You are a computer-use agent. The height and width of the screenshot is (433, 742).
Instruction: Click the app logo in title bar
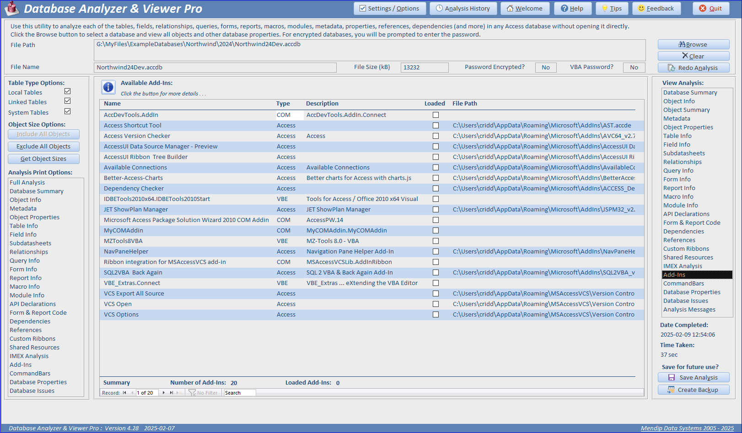pyautogui.click(x=11, y=9)
